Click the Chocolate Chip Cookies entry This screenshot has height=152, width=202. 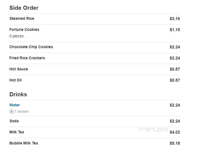[31, 47]
